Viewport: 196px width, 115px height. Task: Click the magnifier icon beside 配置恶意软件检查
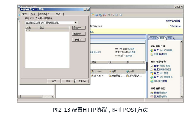(x=152, y=70)
